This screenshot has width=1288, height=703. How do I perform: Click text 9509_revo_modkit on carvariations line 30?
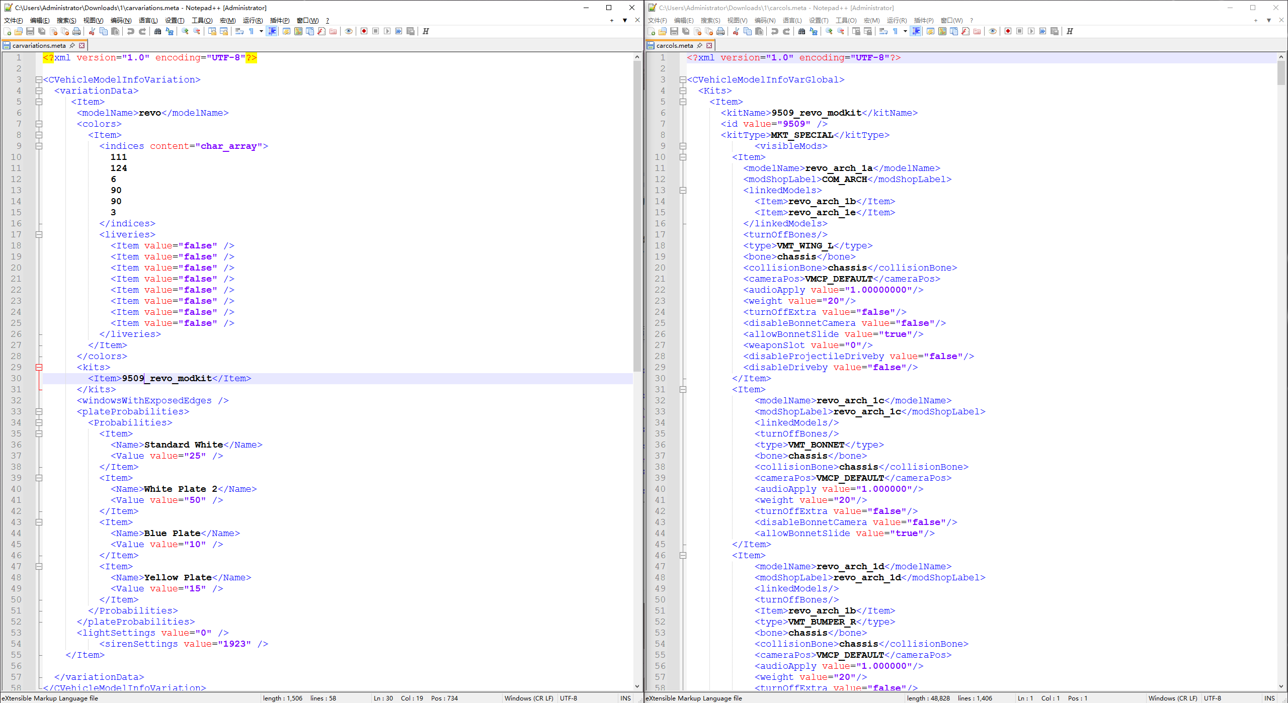pos(167,378)
